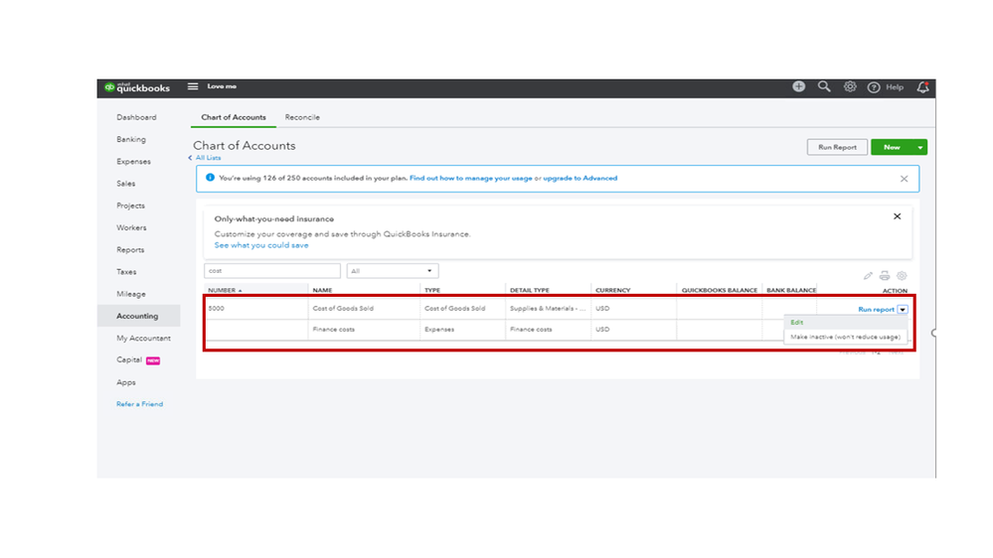Click See what you could save link
This screenshot has width=993, height=558.
261,245
